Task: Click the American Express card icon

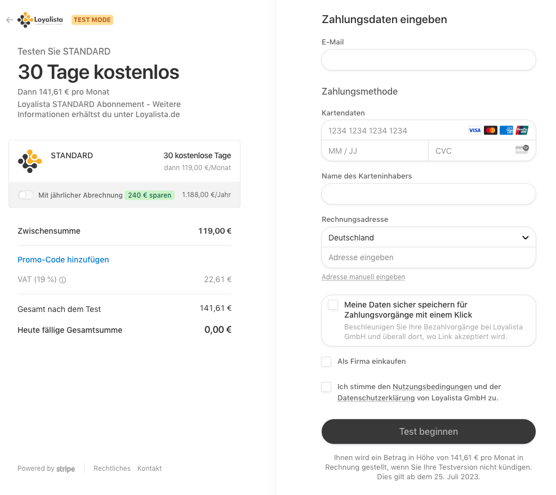Action: pos(506,131)
